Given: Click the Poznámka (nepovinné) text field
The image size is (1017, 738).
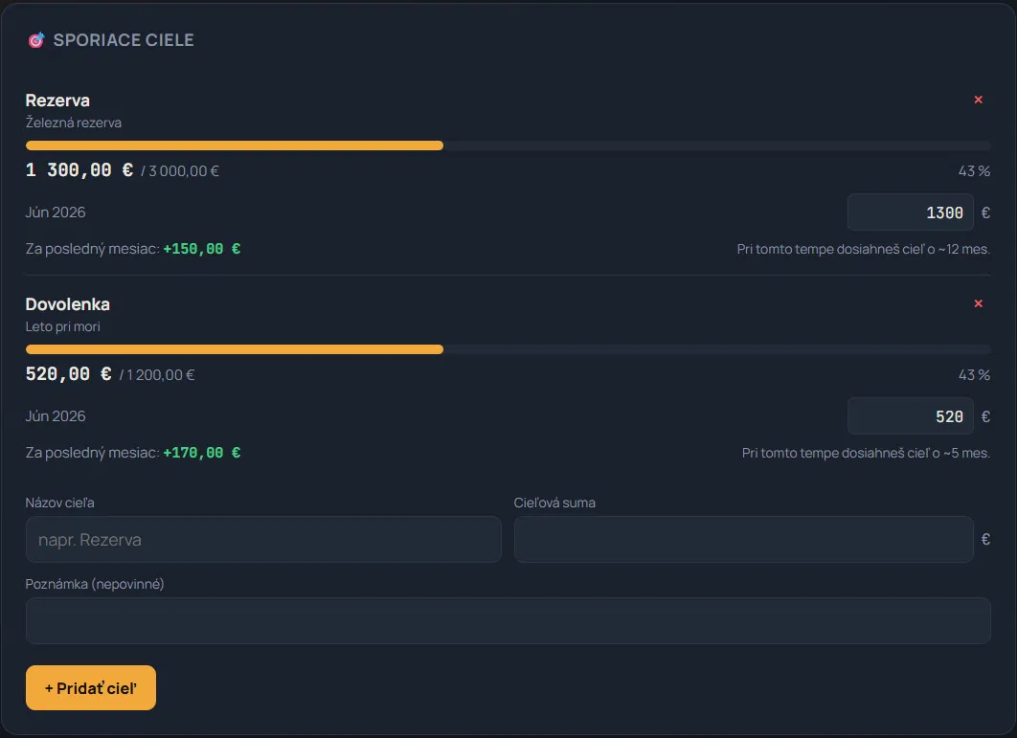Looking at the screenshot, I should [x=508, y=620].
